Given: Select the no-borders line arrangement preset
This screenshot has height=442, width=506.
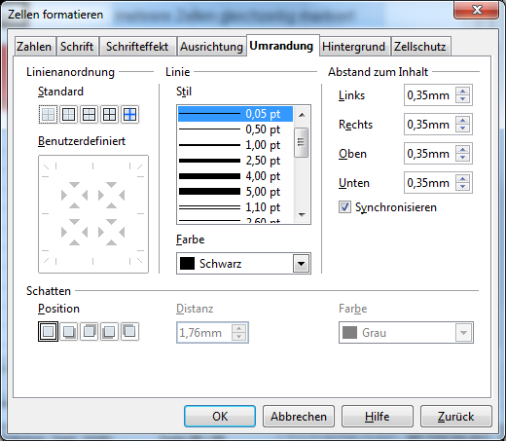Looking at the screenshot, I should click(x=48, y=114).
